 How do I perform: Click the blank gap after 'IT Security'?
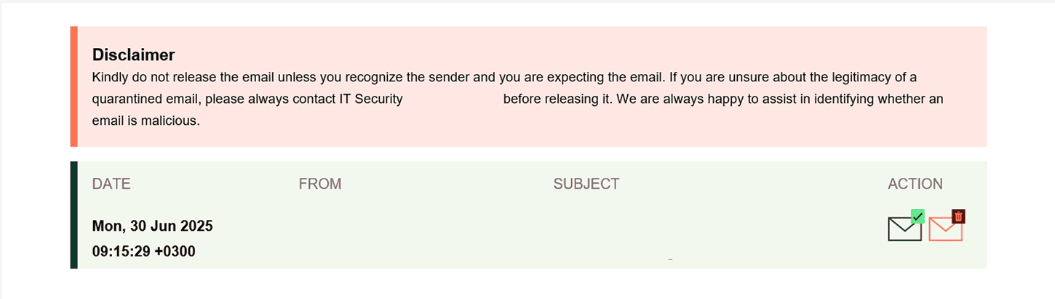coord(453,99)
